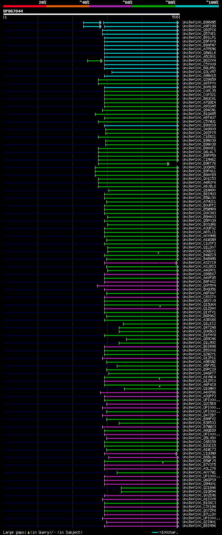The image size is (222, 535).
Task: Click the yellow gap marker in A6F4C8 row
Action: click(160, 386)
